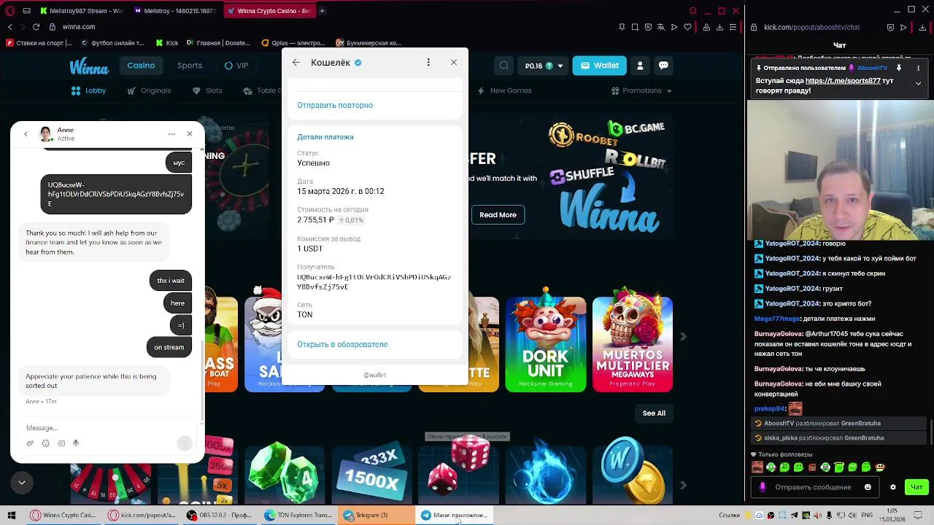Screen dimensions: 934x525
Task: Open the Кошелёк panel three-dot menu
Action: 428,63
